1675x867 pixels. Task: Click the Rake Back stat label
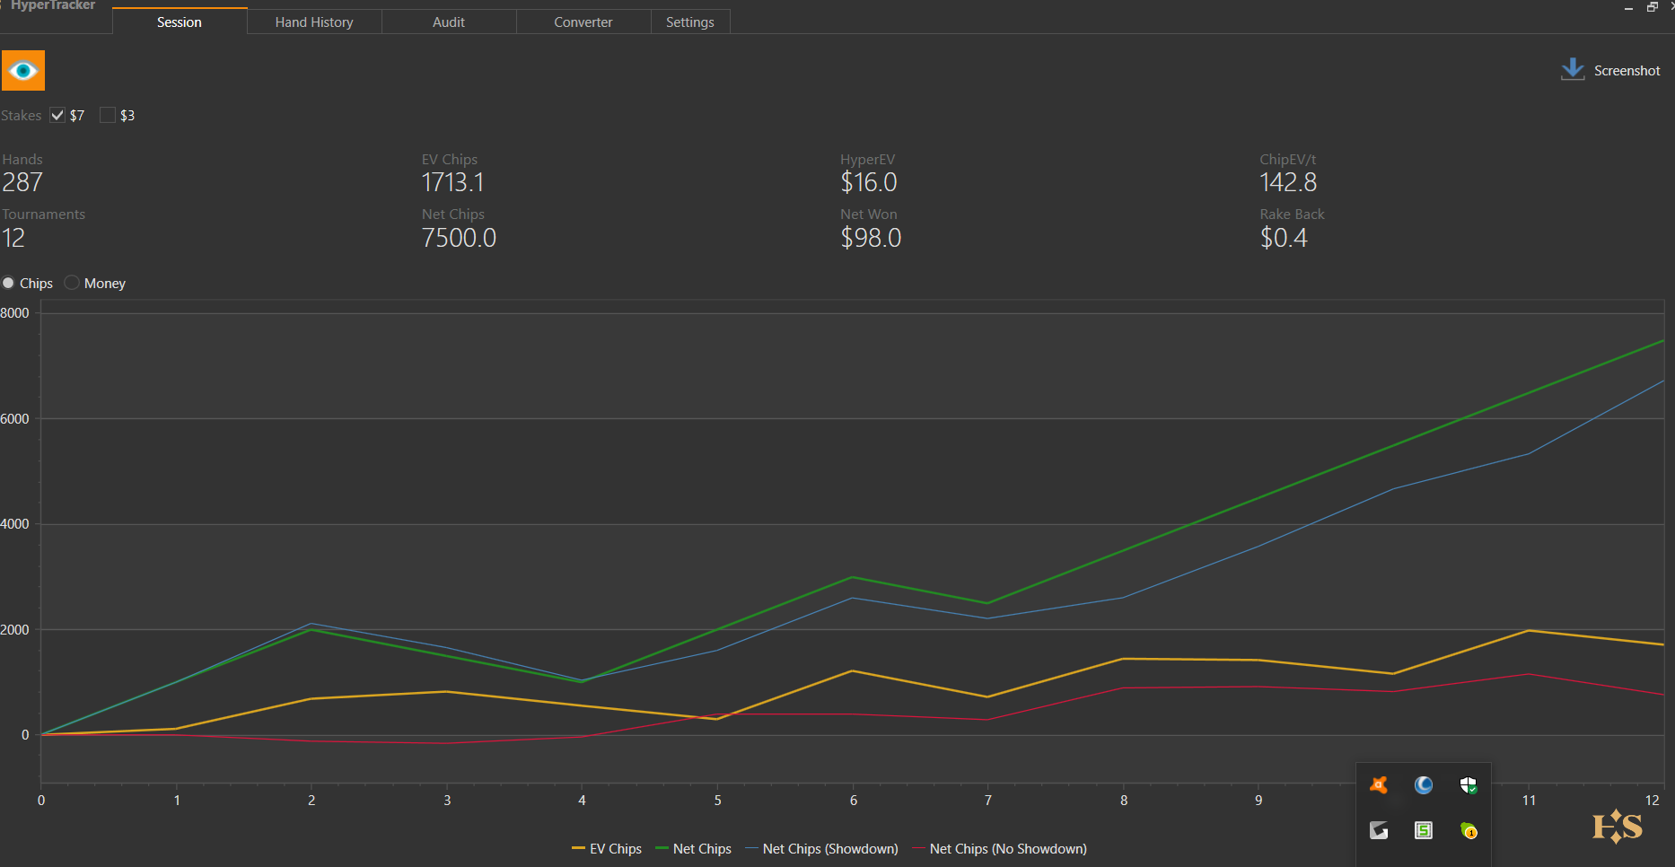[1292, 214]
